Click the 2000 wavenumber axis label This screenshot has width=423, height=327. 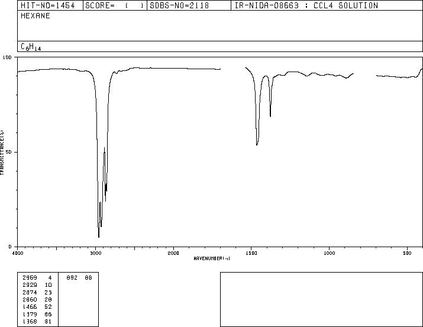coord(173,253)
